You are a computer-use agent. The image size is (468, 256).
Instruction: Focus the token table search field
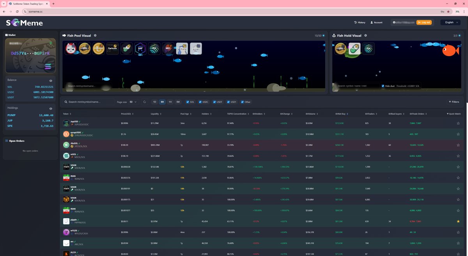pyautogui.click(x=89, y=102)
